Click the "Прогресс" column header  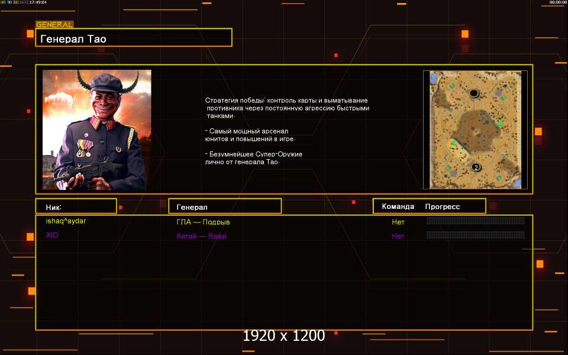click(x=443, y=207)
